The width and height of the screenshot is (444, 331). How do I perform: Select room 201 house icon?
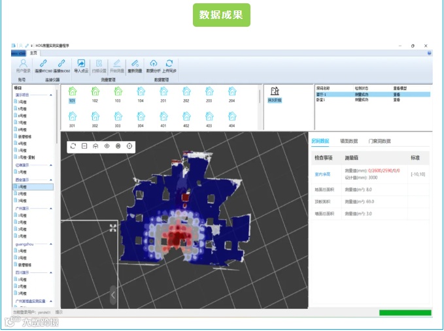pos(163,91)
